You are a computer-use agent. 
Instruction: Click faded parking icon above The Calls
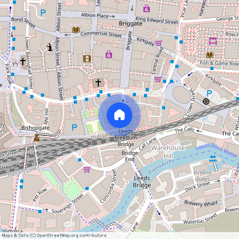pyautogui.click(x=205, y=119)
